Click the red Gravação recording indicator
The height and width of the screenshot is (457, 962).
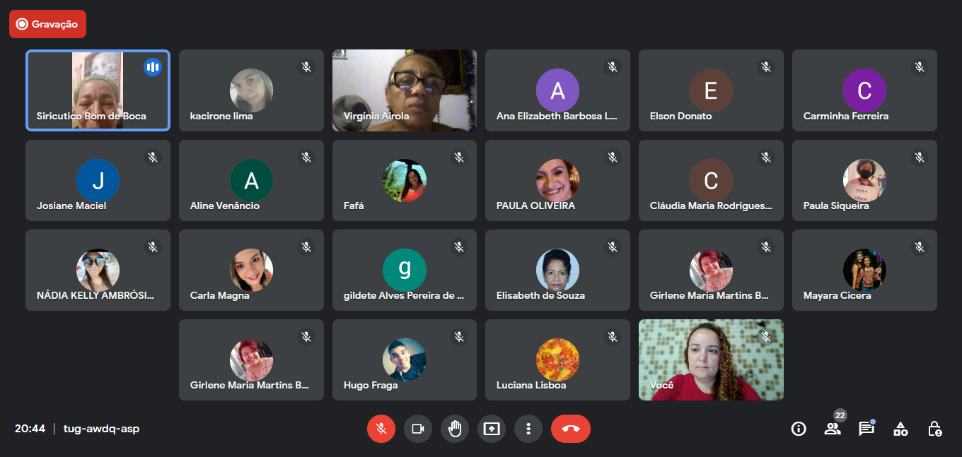(48, 24)
